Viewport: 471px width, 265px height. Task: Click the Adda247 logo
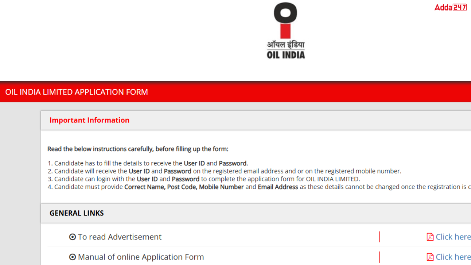[451, 7]
